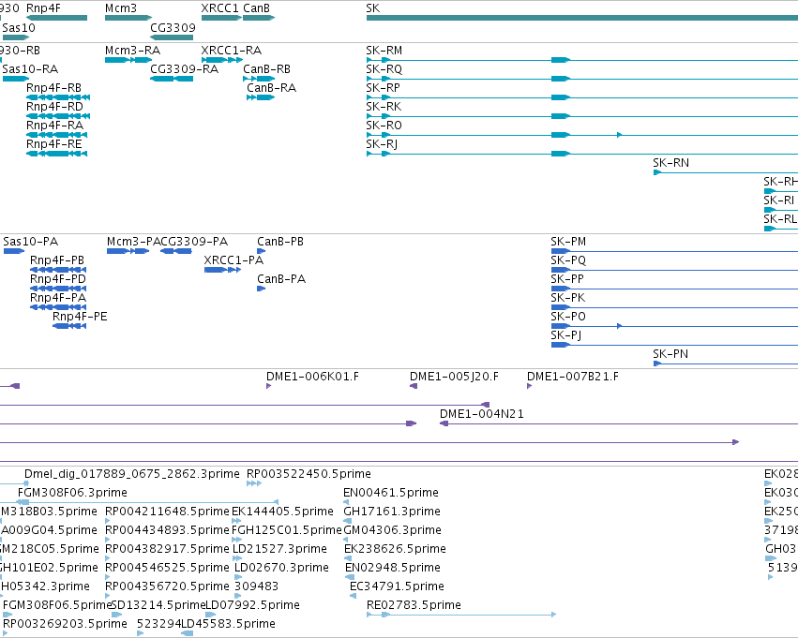Select Rnp4F-RD transcript label
The height and width of the screenshot is (638, 798).
[x=54, y=107]
